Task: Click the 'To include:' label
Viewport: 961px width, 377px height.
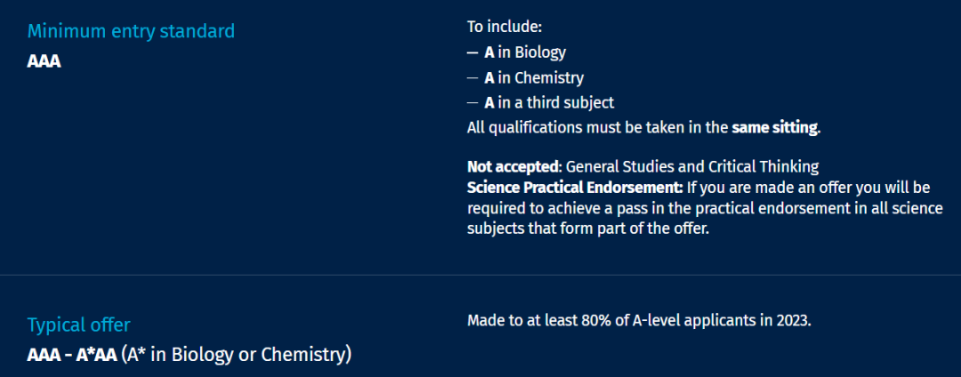Action: point(505,28)
